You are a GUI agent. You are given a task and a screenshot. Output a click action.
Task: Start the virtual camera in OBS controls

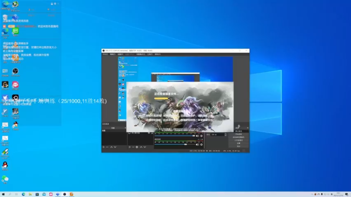coord(239,137)
